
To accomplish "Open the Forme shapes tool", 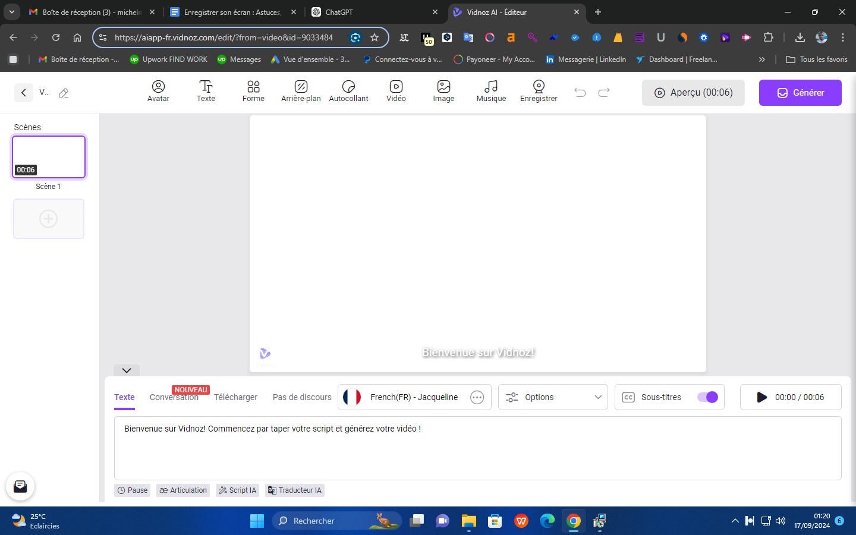I will click(253, 92).
